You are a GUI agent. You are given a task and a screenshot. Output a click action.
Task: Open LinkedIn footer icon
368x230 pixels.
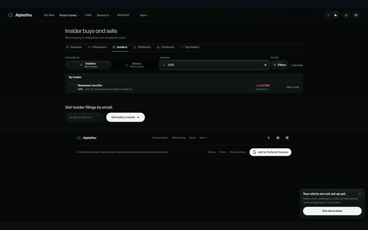click(x=287, y=138)
